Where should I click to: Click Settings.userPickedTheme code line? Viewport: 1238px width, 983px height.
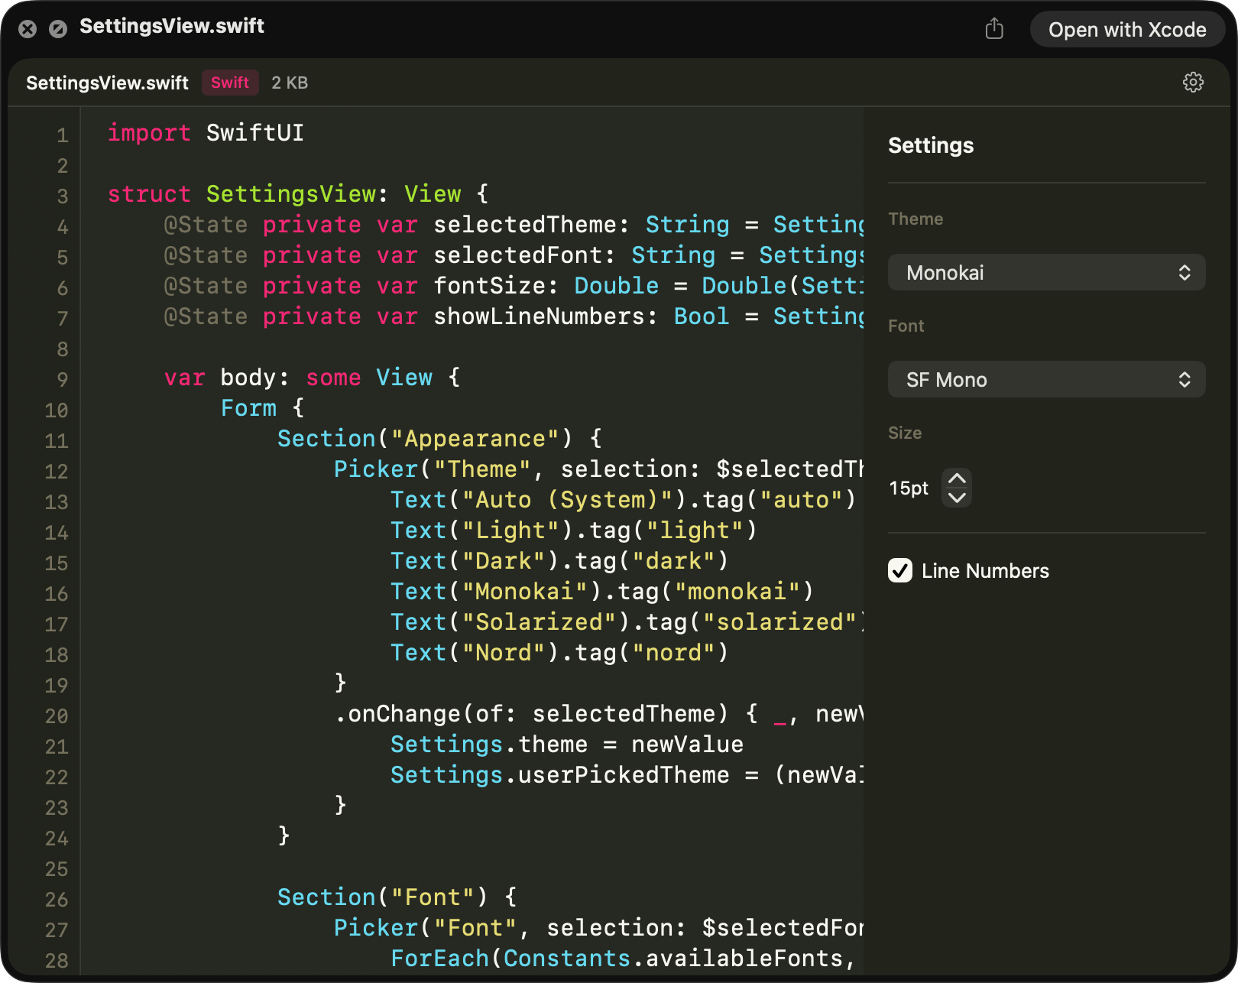(627, 775)
